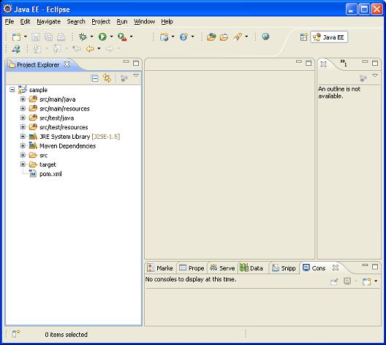Viewport: 386px width, 345px height.
Task: Maximize the Project Explorer view
Action: pos(136,63)
